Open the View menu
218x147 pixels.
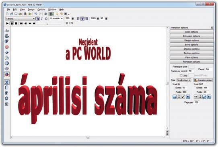(22, 10)
